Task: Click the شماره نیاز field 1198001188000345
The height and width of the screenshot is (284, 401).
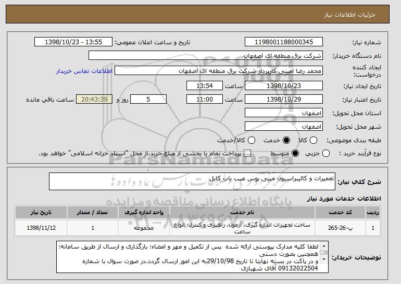Action: coord(284,42)
